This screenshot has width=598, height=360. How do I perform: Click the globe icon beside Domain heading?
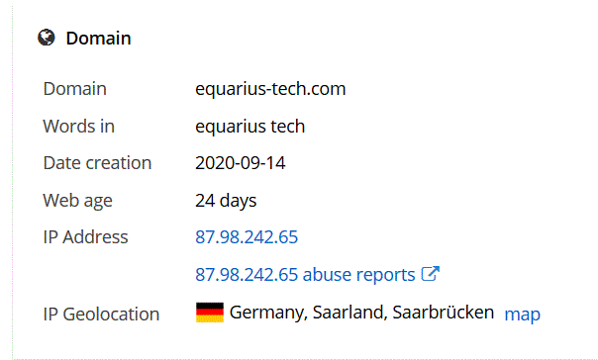tap(47, 38)
